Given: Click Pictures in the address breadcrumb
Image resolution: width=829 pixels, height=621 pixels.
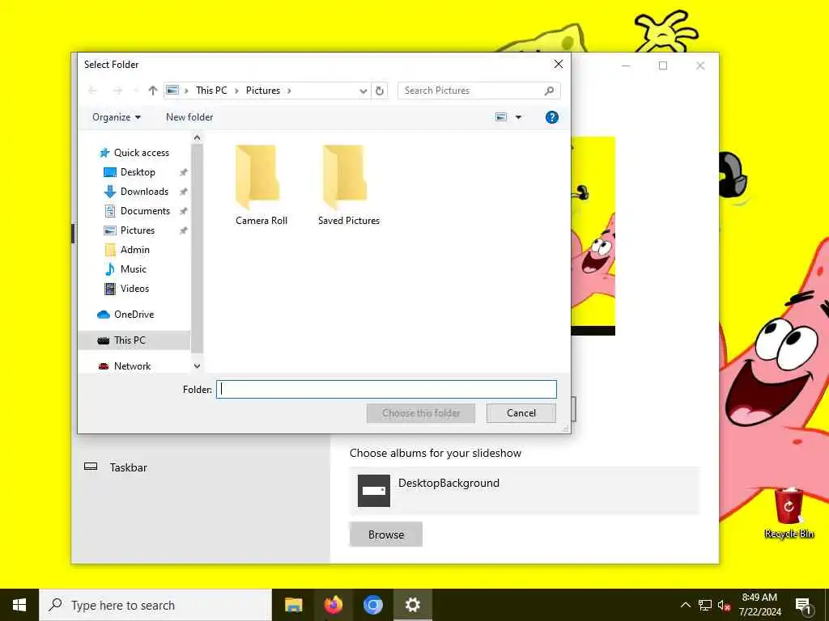Looking at the screenshot, I should point(263,91).
